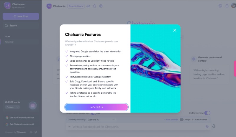The width and height of the screenshot is (236, 137).
Task: Open the top-right settings gear icon
Action: coord(220,6)
